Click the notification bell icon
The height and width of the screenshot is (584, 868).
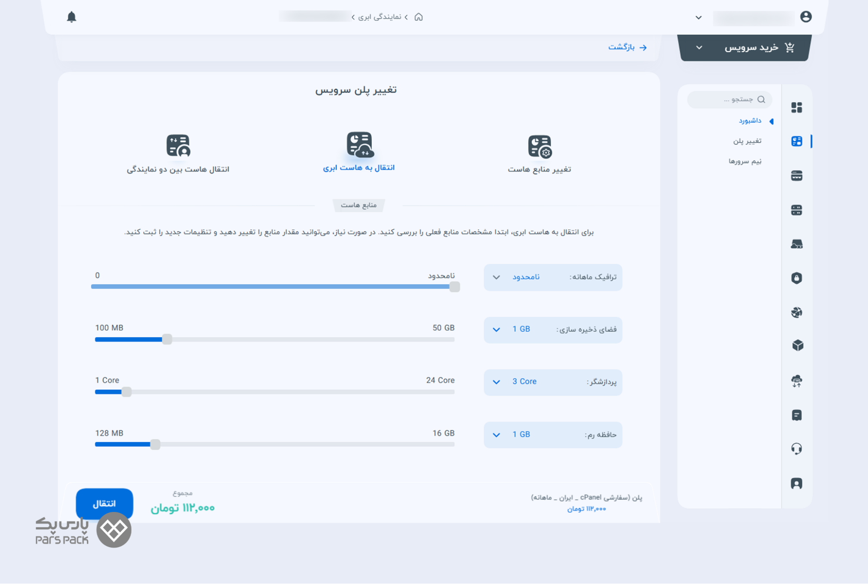click(72, 17)
